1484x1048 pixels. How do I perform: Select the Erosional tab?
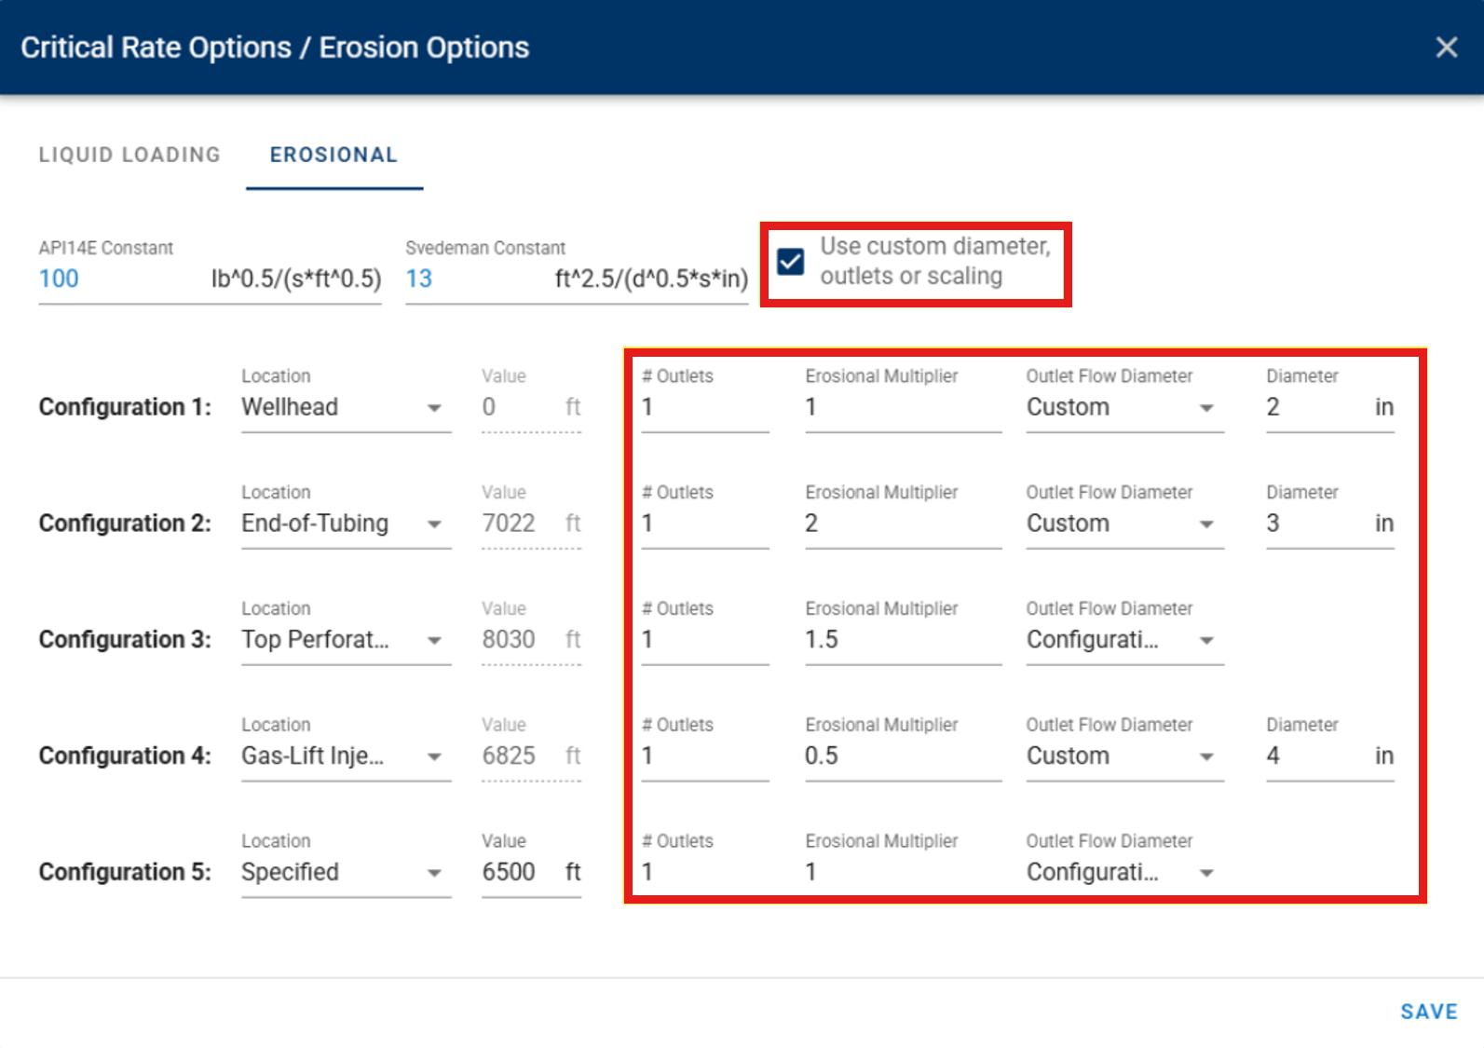click(x=334, y=155)
